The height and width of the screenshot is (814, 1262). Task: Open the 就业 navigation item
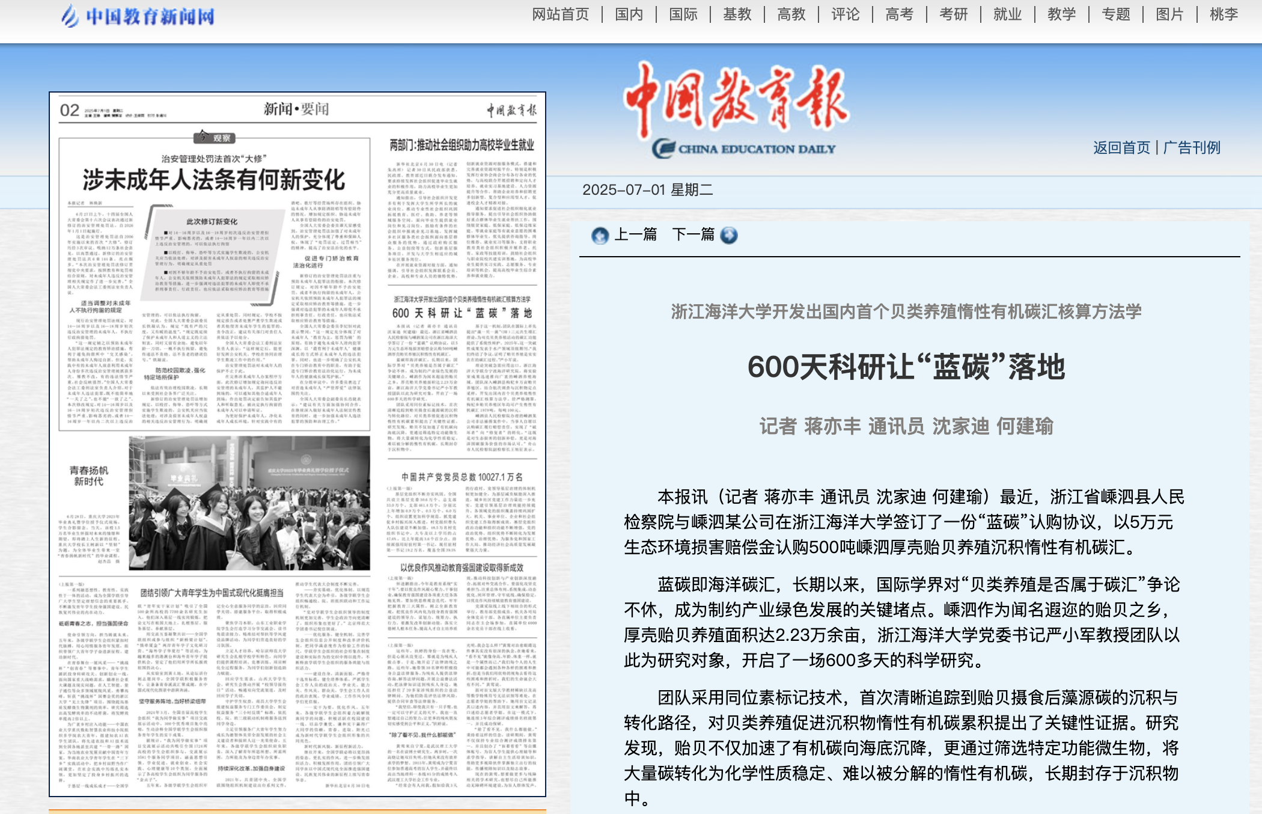[1008, 14]
